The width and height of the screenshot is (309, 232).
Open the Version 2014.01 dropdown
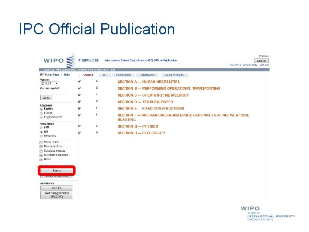tap(49, 84)
